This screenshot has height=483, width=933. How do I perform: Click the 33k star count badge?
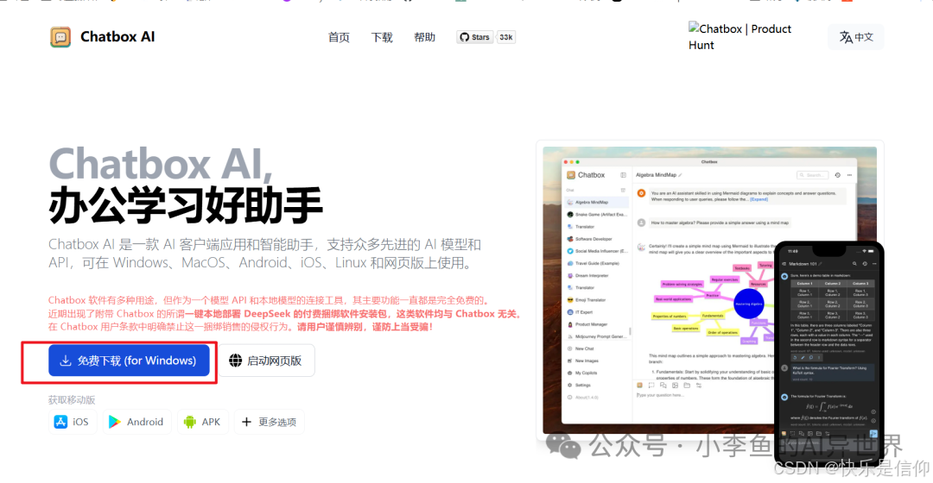pyautogui.click(x=505, y=37)
